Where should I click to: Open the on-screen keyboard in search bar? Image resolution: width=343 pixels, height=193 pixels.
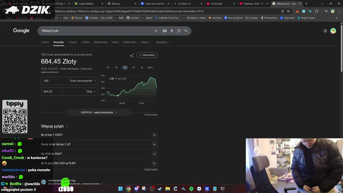coord(165,31)
